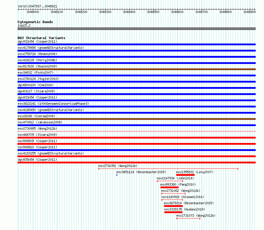This screenshot has width=264, height=230.
Task: Select the esv34832 (Pinto2007) label
Action: 36,73
